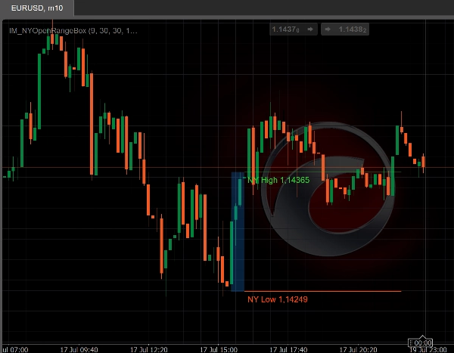Click the 19 Jul 23:00 time axis label

click(428, 349)
